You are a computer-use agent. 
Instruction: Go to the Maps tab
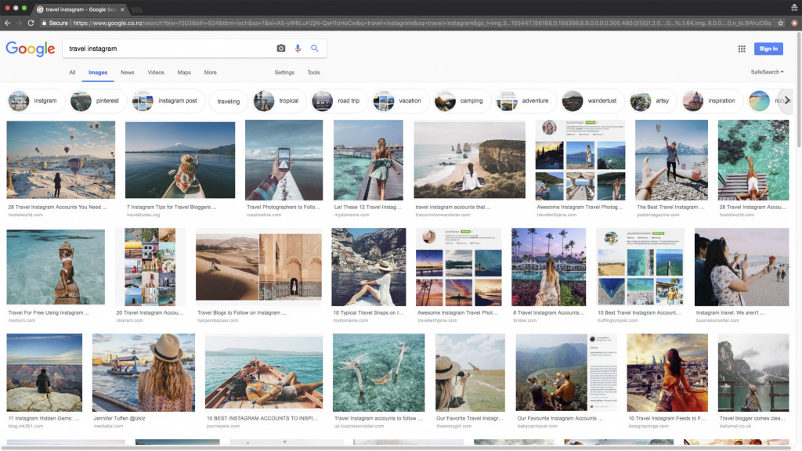click(184, 73)
